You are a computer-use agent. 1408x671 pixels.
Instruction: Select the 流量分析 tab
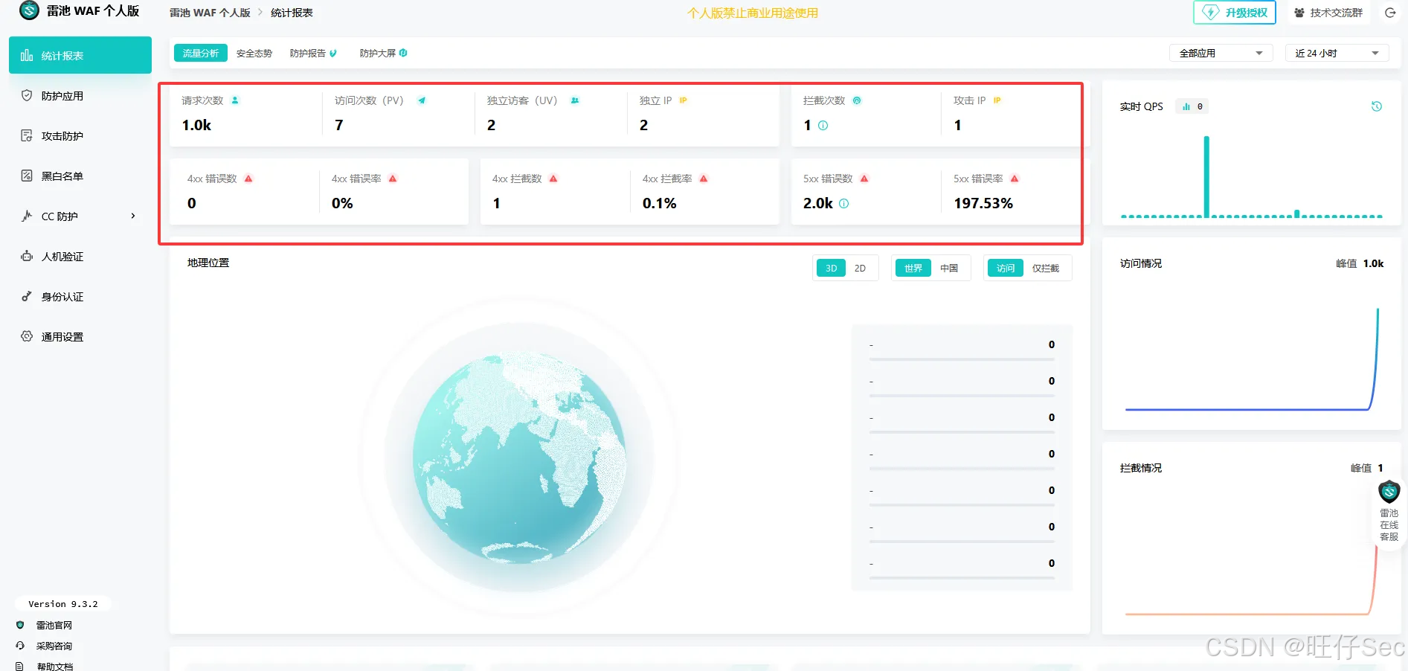[x=201, y=53]
